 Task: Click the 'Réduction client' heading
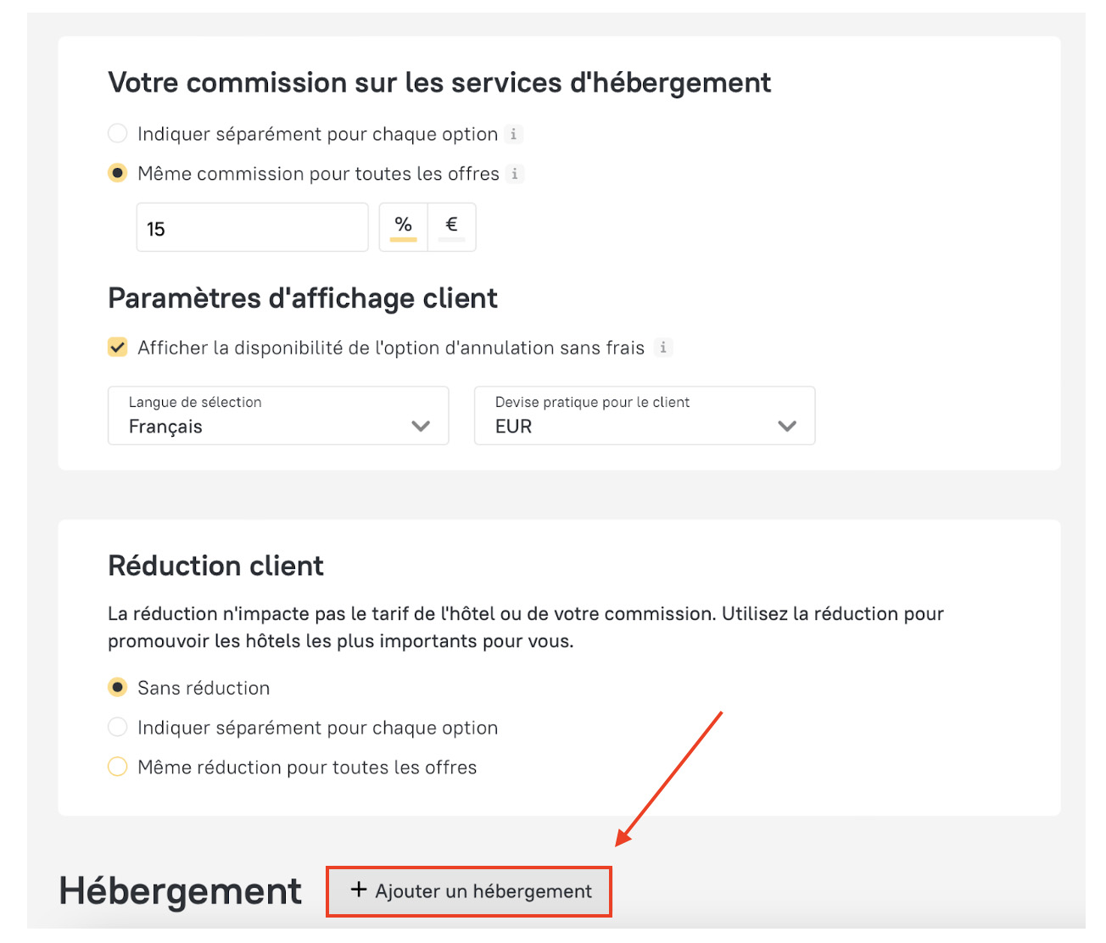click(x=215, y=566)
